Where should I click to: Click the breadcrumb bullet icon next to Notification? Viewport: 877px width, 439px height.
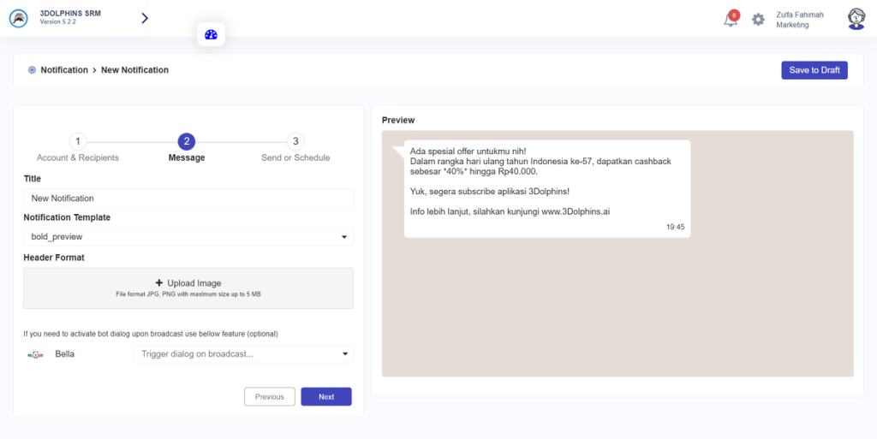click(x=32, y=70)
